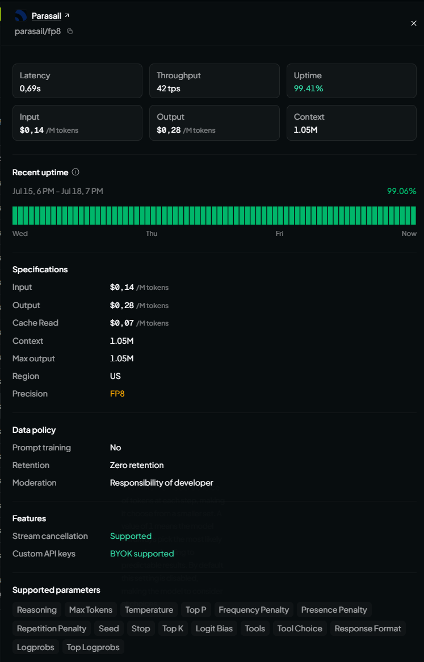Click the Recent uptime info icon
424x662 pixels.
point(75,172)
